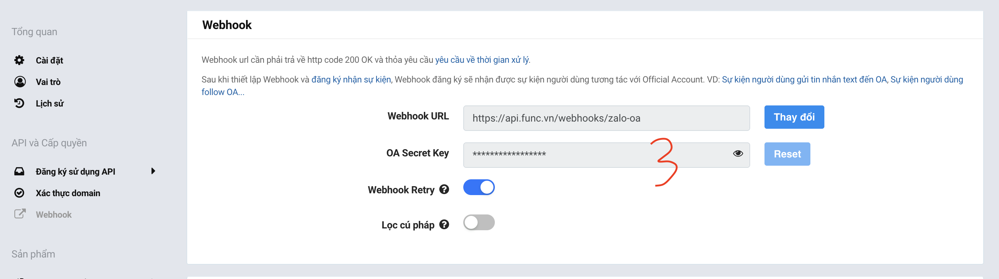Enable the Lọc cú pháp switch
Viewport: 999px width, 279px height.
(479, 223)
